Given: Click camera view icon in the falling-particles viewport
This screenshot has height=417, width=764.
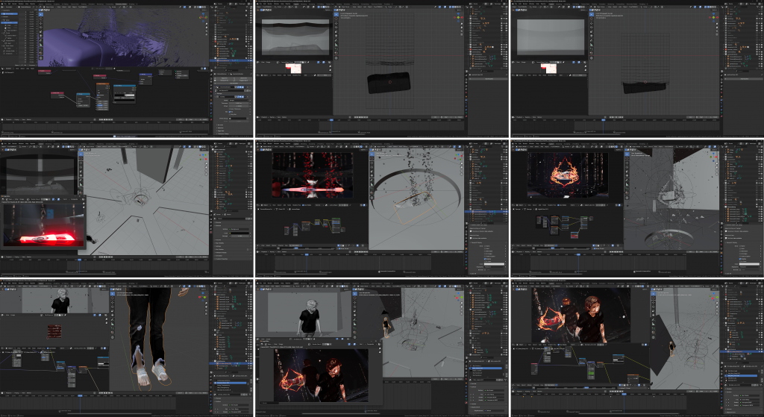Looking at the screenshot, I should pyautogui.click(x=461, y=171).
